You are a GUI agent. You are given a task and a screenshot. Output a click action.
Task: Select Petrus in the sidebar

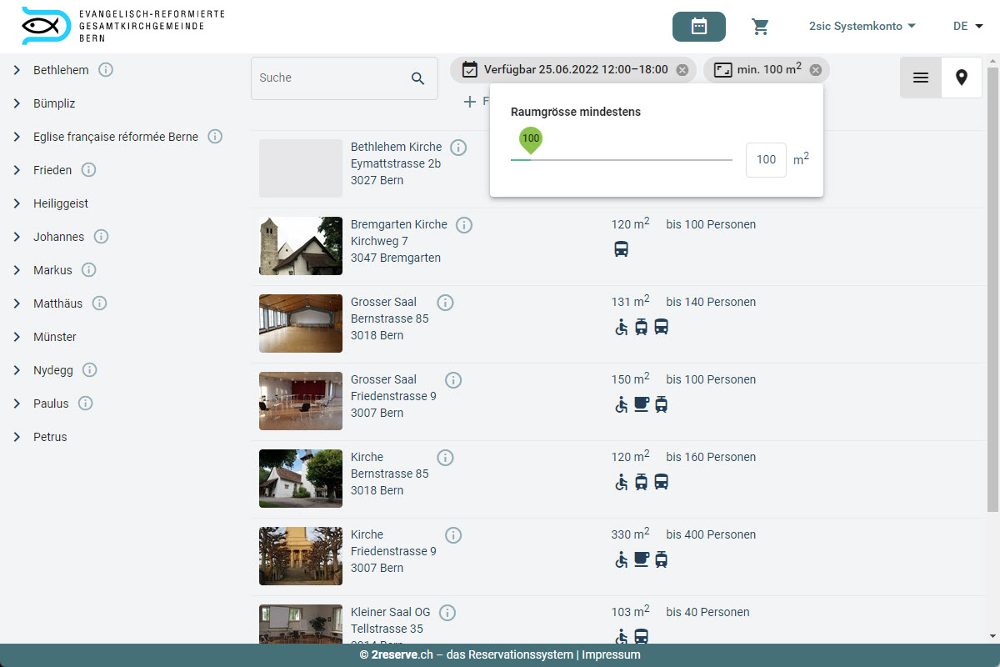coord(50,437)
